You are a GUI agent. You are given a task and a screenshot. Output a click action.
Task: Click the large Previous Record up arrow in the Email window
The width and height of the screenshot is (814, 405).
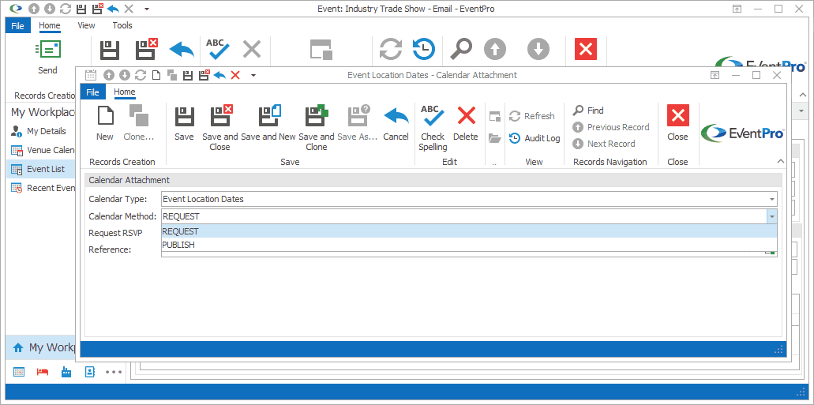[x=495, y=50]
